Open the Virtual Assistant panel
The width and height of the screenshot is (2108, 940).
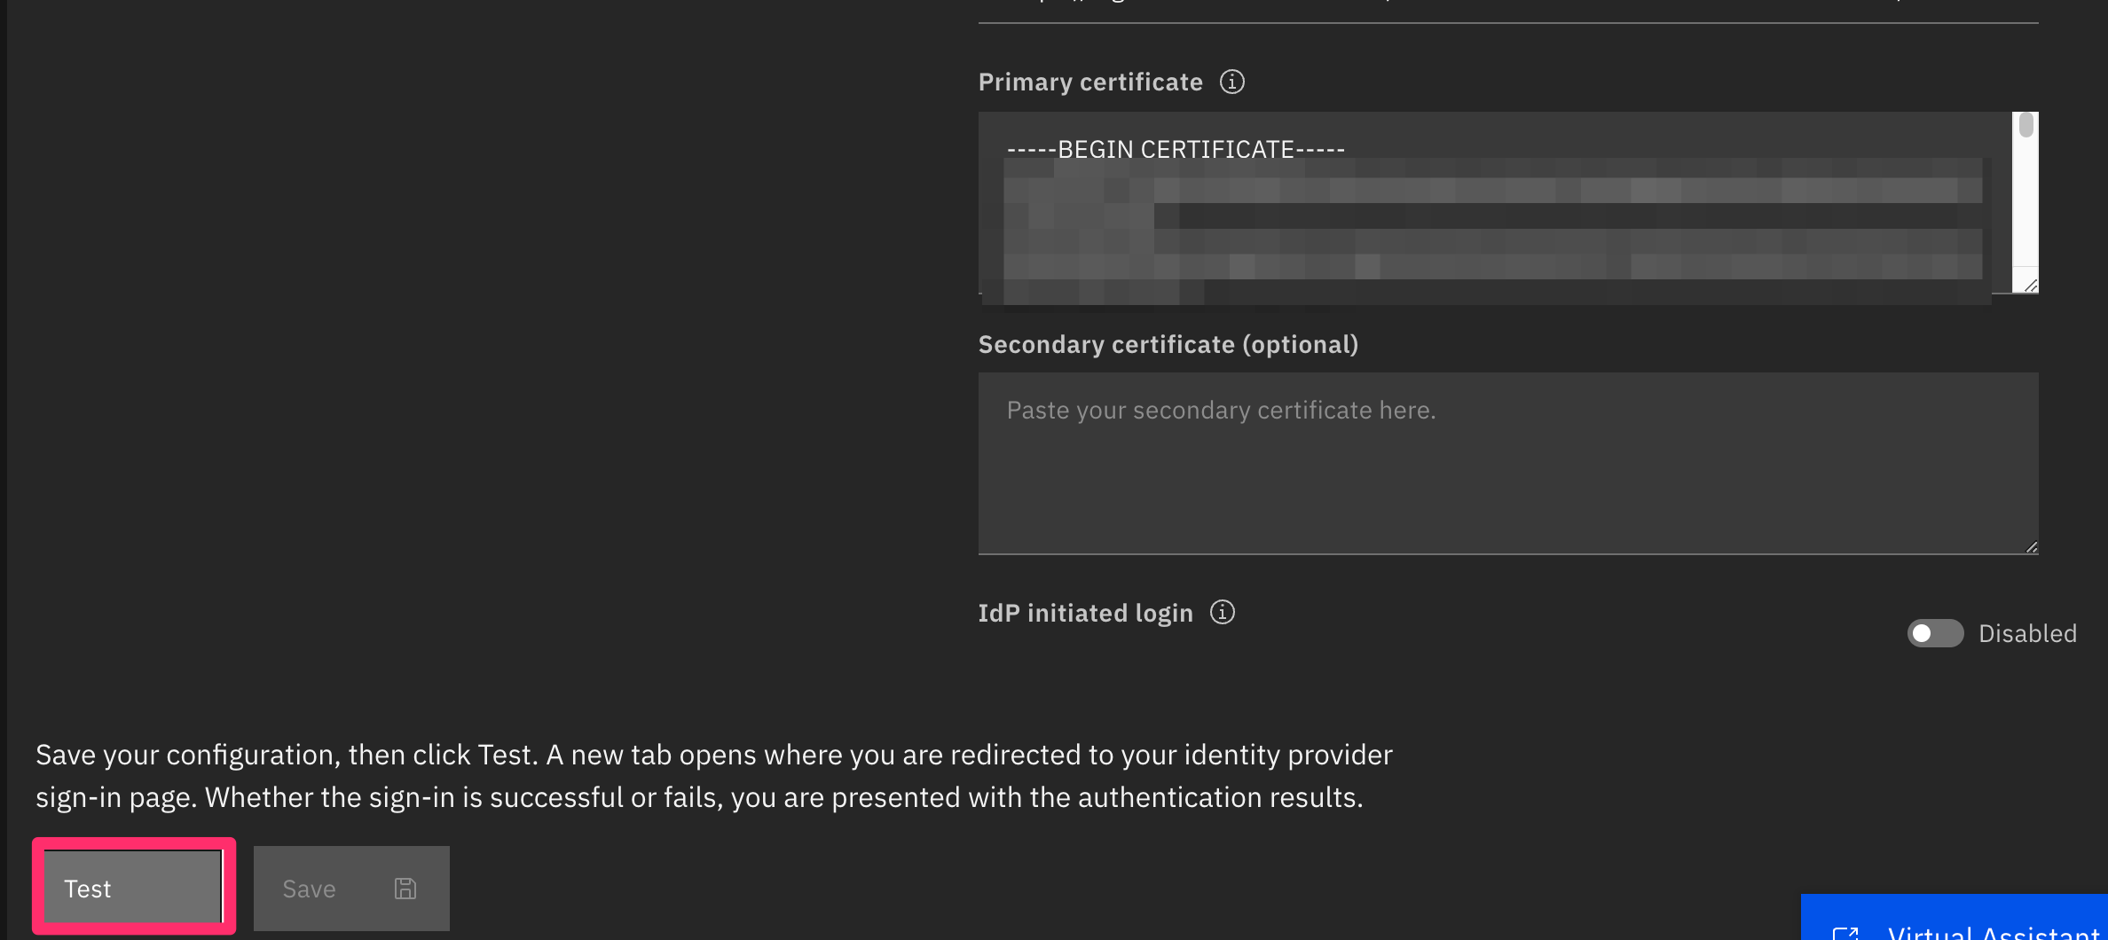point(1955,918)
